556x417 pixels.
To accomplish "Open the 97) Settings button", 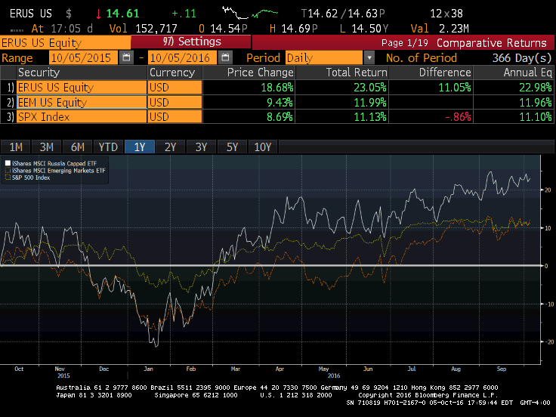I will point(191,42).
